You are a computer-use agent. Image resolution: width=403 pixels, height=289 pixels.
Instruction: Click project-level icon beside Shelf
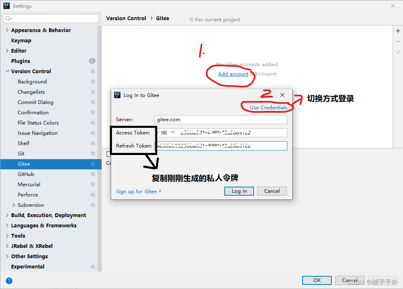click(93, 143)
